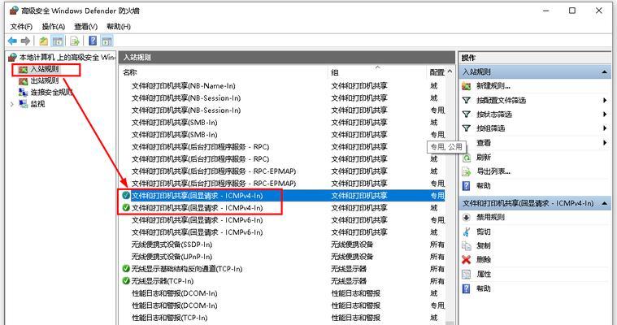
Task: Click the 连接安全规则 tree icon
Action: pos(24,93)
